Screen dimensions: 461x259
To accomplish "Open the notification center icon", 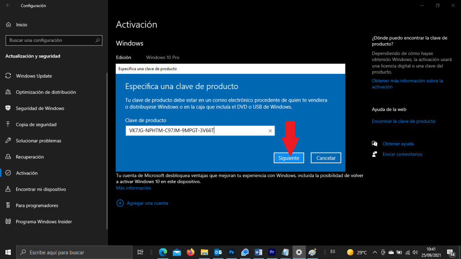I will pyautogui.click(x=451, y=252).
